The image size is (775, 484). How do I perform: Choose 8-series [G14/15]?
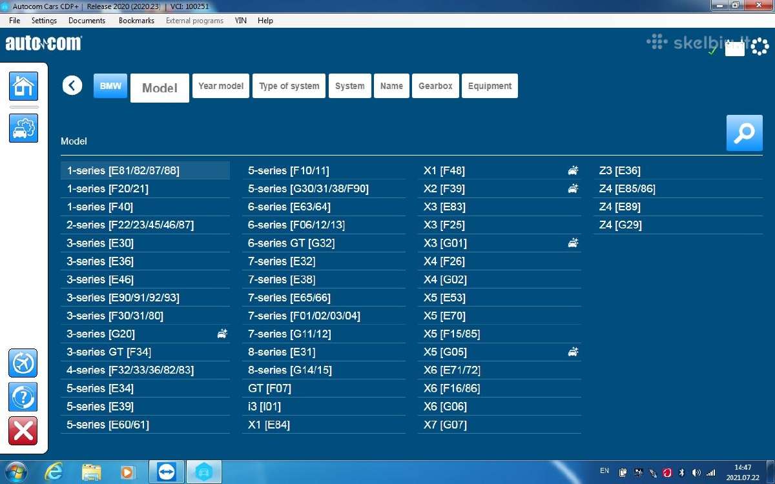pyautogui.click(x=324, y=370)
